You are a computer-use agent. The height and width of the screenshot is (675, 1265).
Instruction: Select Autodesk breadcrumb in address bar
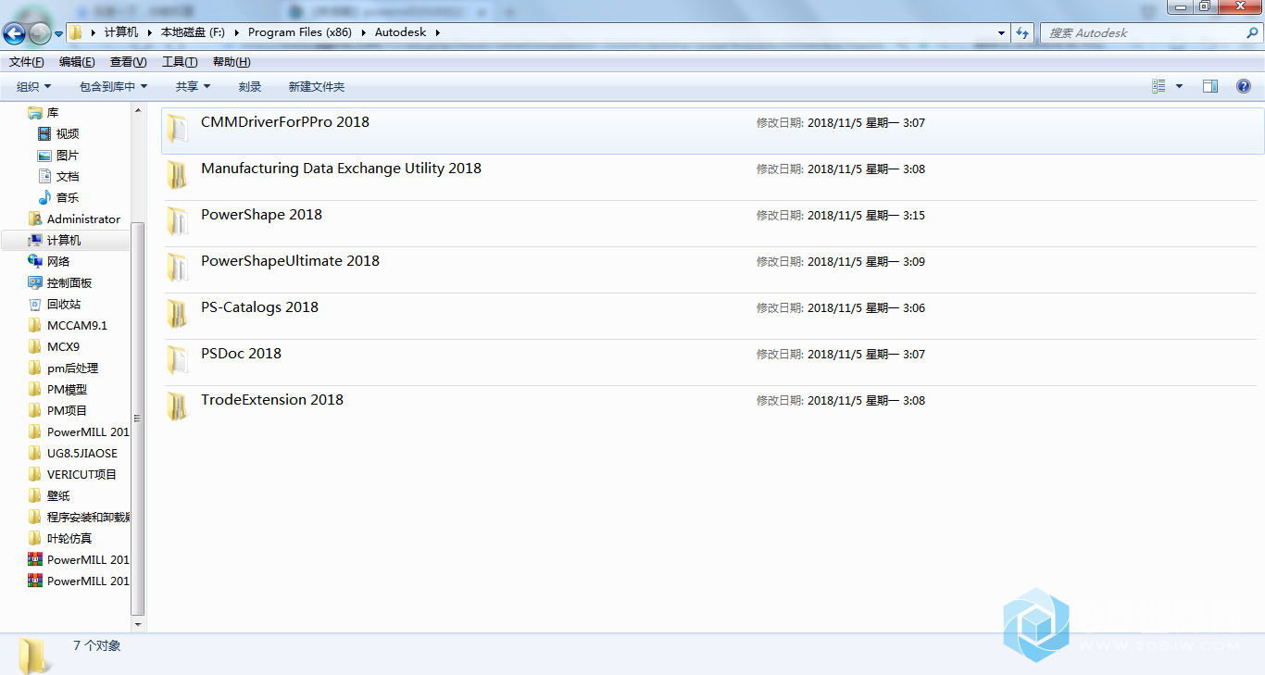pos(401,32)
